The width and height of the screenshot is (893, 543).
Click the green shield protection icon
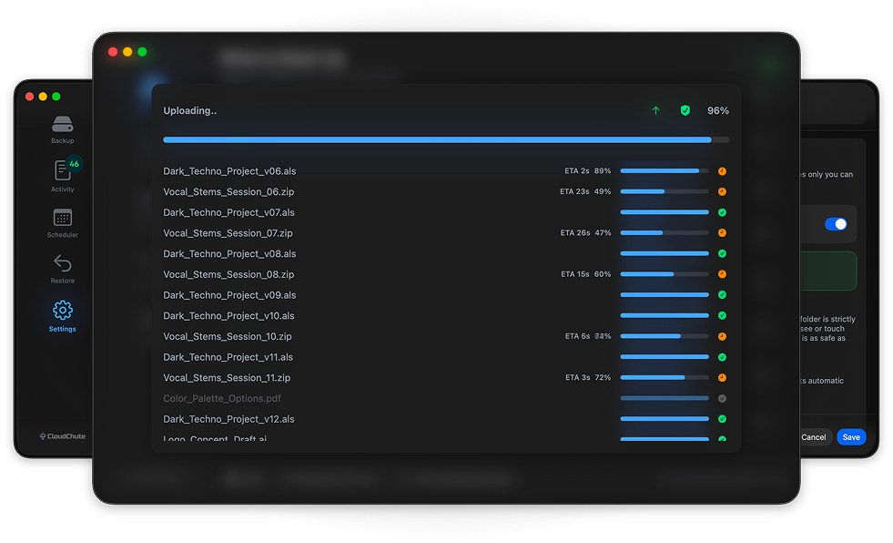pos(685,110)
